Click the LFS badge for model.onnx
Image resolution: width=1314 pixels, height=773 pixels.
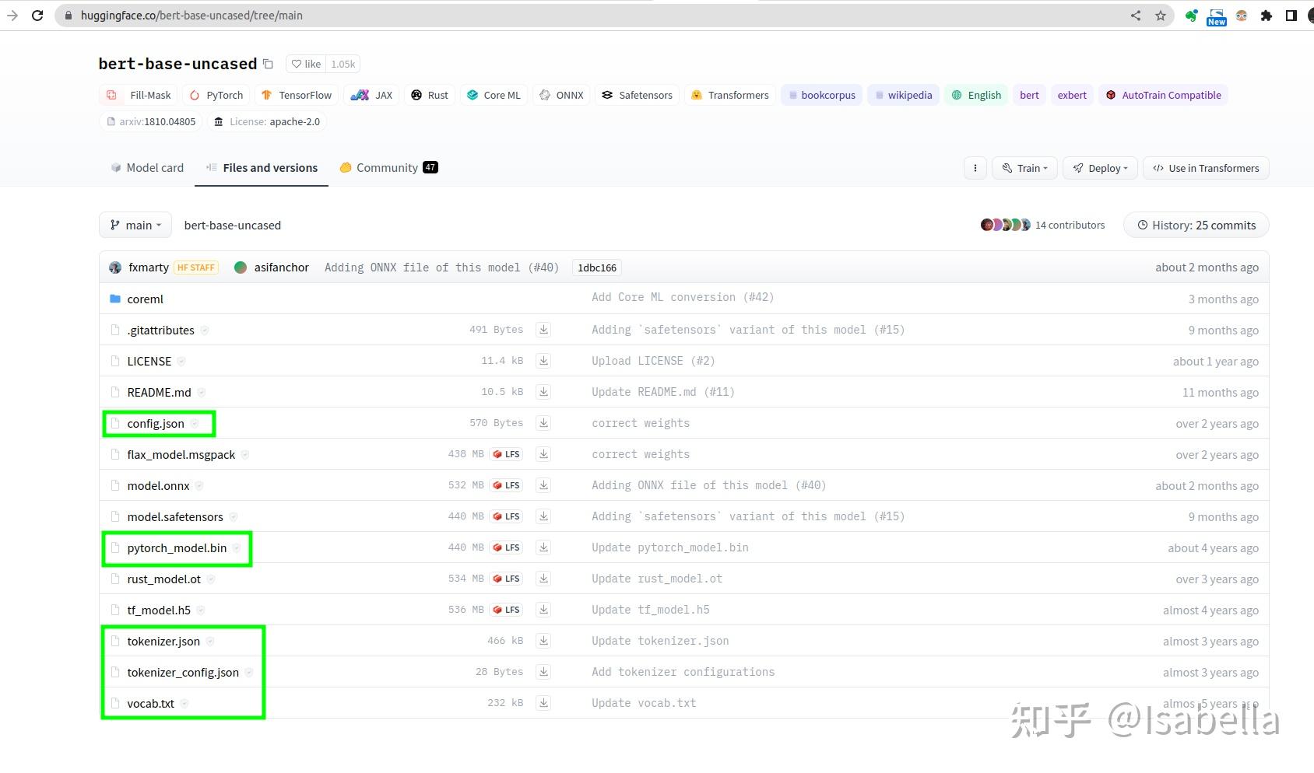506,485
